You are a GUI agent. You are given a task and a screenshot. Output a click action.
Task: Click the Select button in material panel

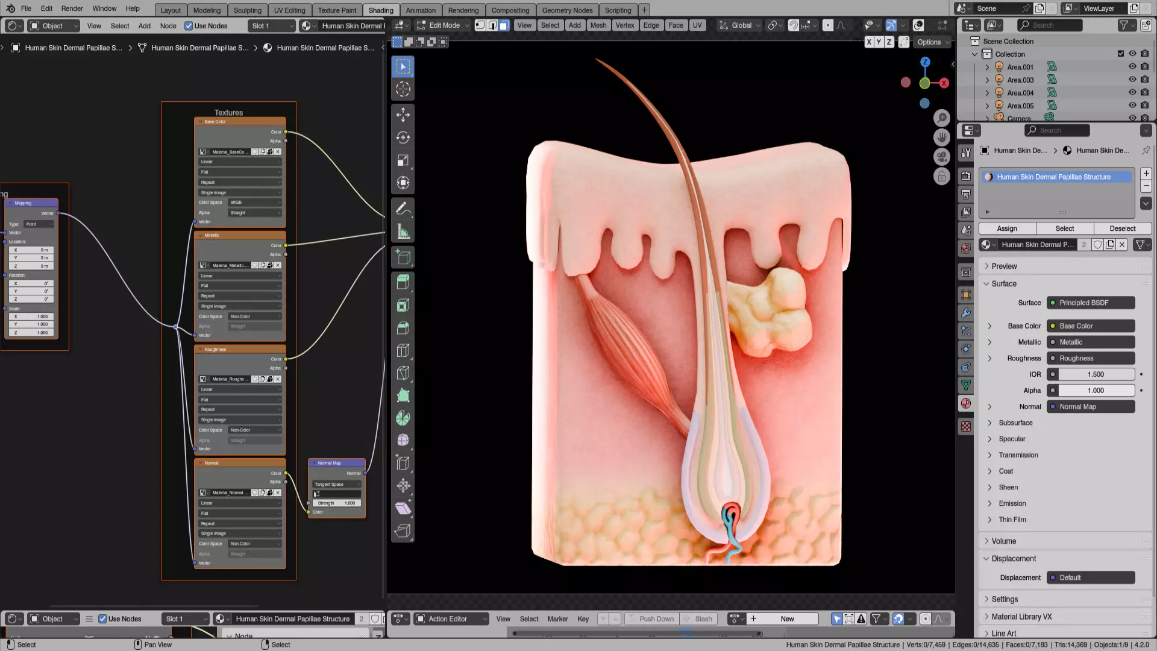coord(1065,229)
